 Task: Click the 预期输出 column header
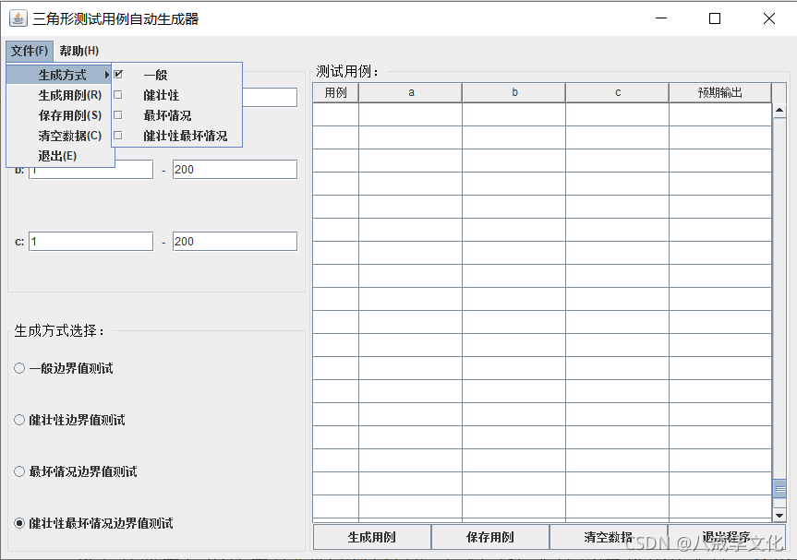point(719,92)
